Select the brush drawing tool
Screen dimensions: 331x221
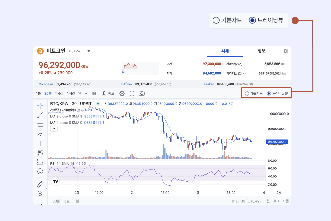click(x=40, y=134)
